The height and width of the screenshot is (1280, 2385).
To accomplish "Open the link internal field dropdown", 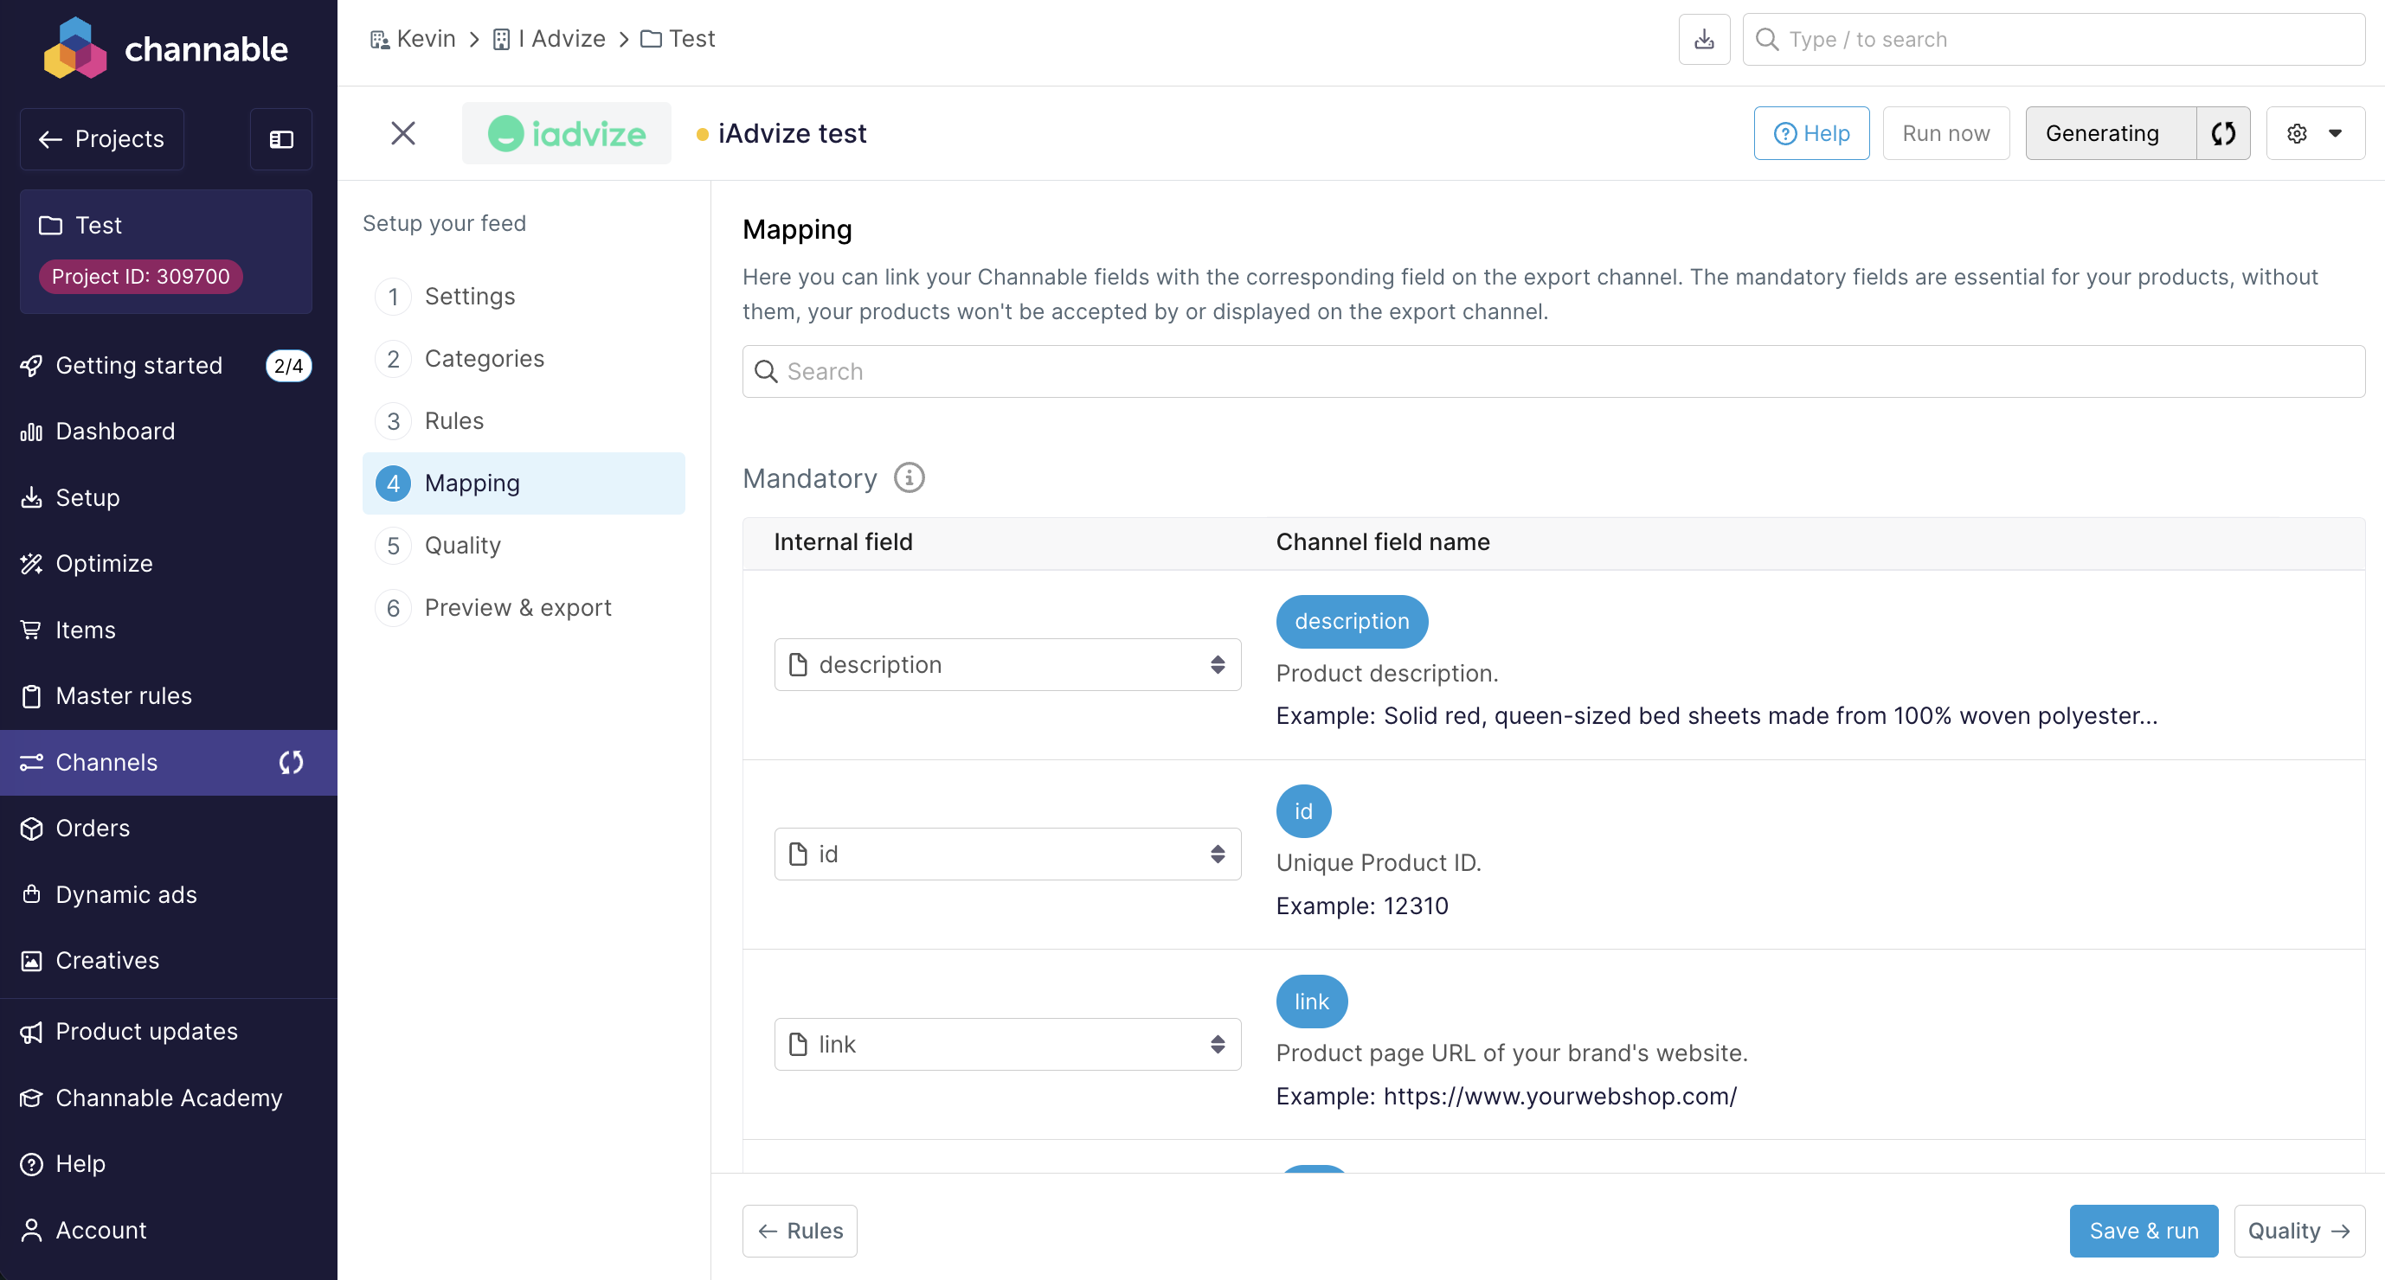I will (x=1007, y=1044).
